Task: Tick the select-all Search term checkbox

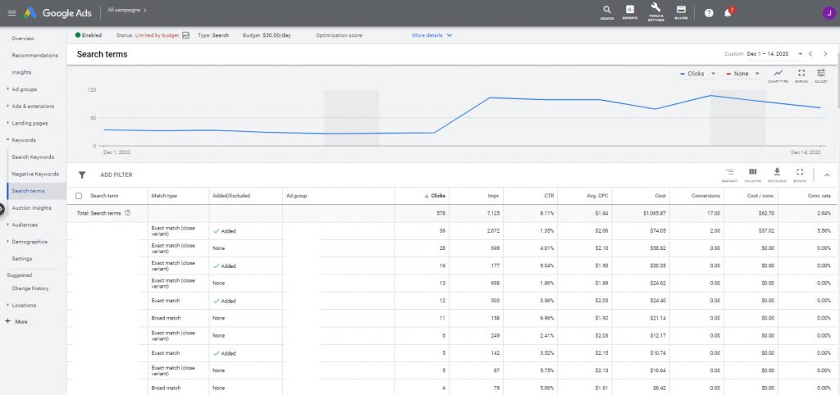Action: pyautogui.click(x=80, y=196)
